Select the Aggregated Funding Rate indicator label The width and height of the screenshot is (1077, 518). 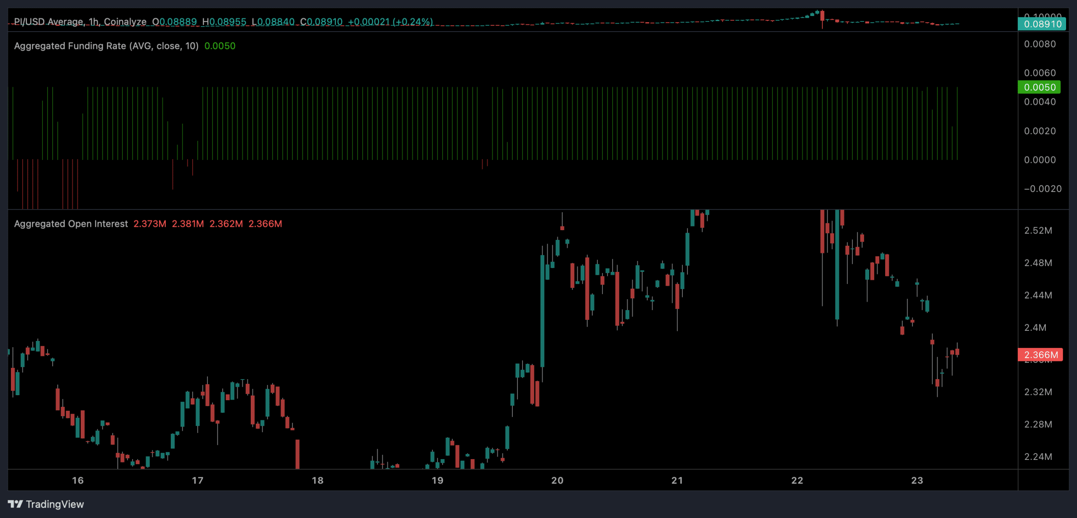click(106, 46)
